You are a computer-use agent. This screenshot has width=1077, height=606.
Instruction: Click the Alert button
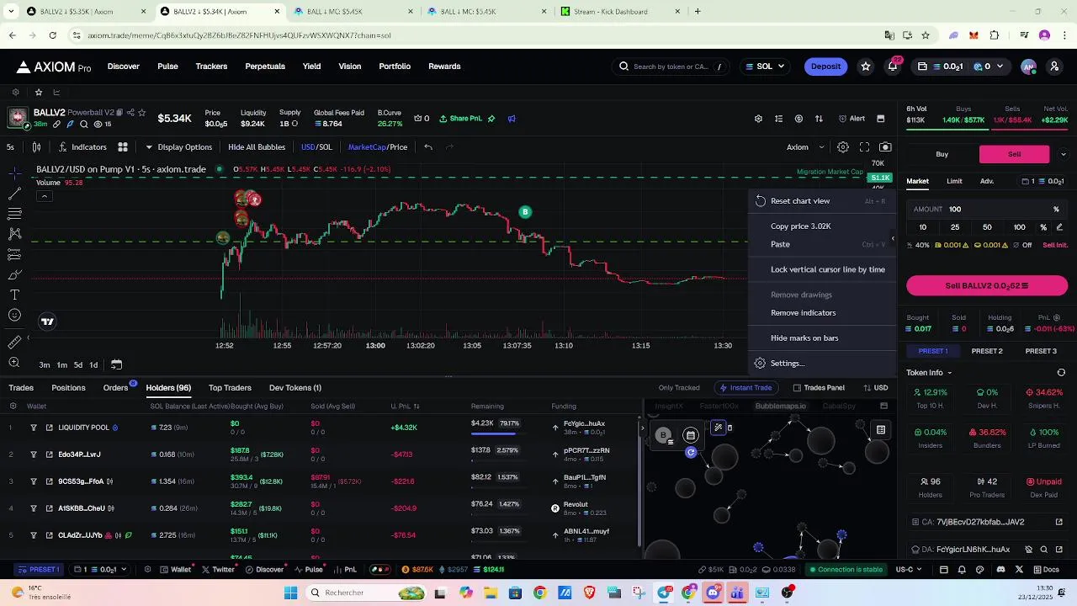pos(852,119)
